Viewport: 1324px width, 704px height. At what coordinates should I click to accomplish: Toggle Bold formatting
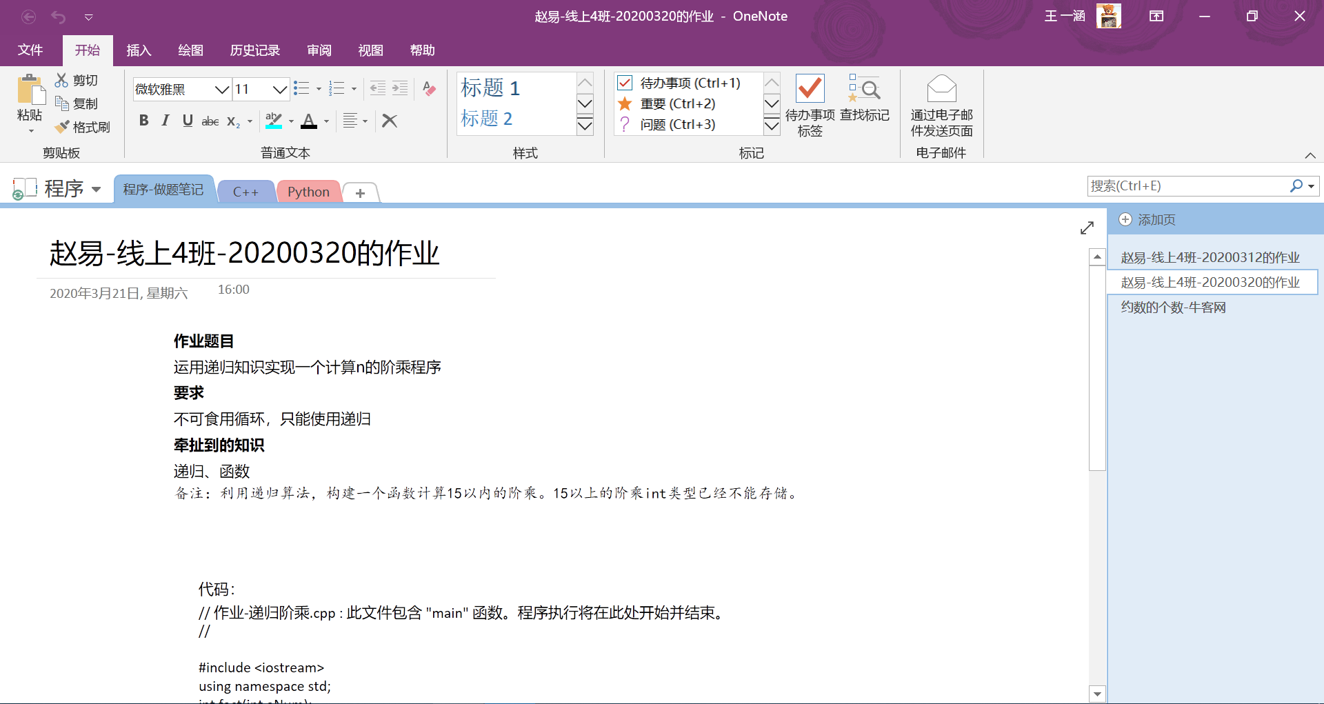point(143,121)
